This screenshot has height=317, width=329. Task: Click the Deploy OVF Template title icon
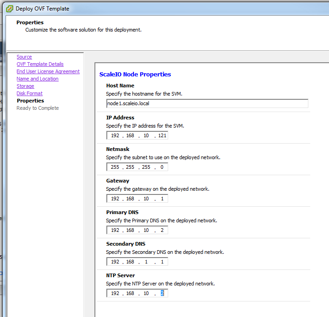[x=10, y=9]
